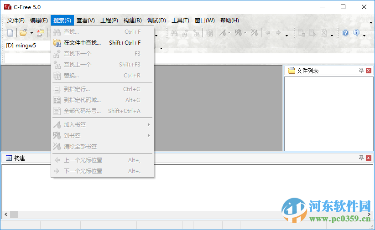Click into the 构建 output text area
This screenshot has height=230, width=375.
[187, 188]
